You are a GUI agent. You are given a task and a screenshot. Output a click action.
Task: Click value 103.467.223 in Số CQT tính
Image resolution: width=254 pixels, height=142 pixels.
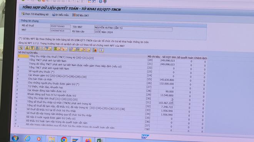point(166,103)
